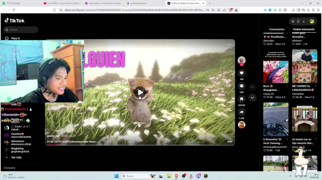The image size is (322, 180).
Task: Open the Broo #topglobal video thumbnail
Action: click(x=276, y=66)
